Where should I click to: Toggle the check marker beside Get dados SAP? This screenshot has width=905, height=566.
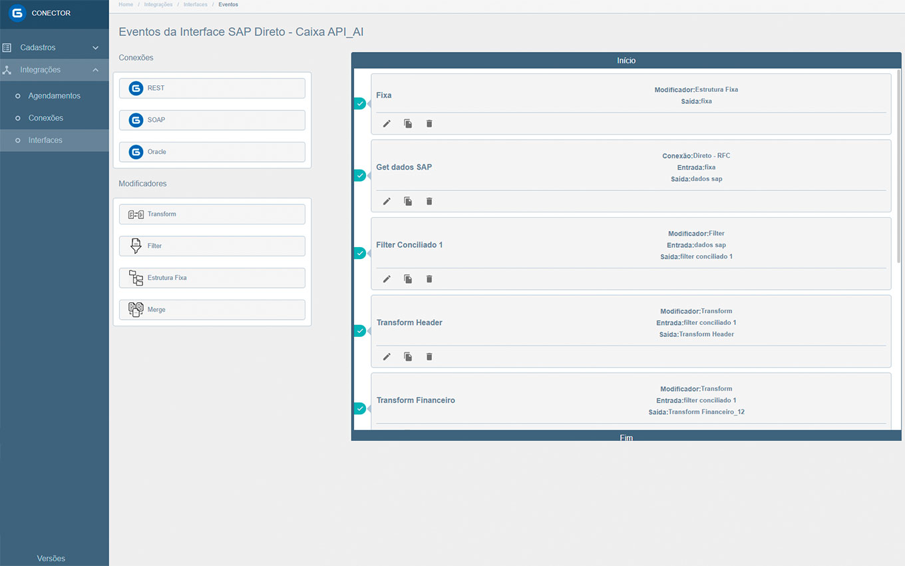tap(360, 175)
